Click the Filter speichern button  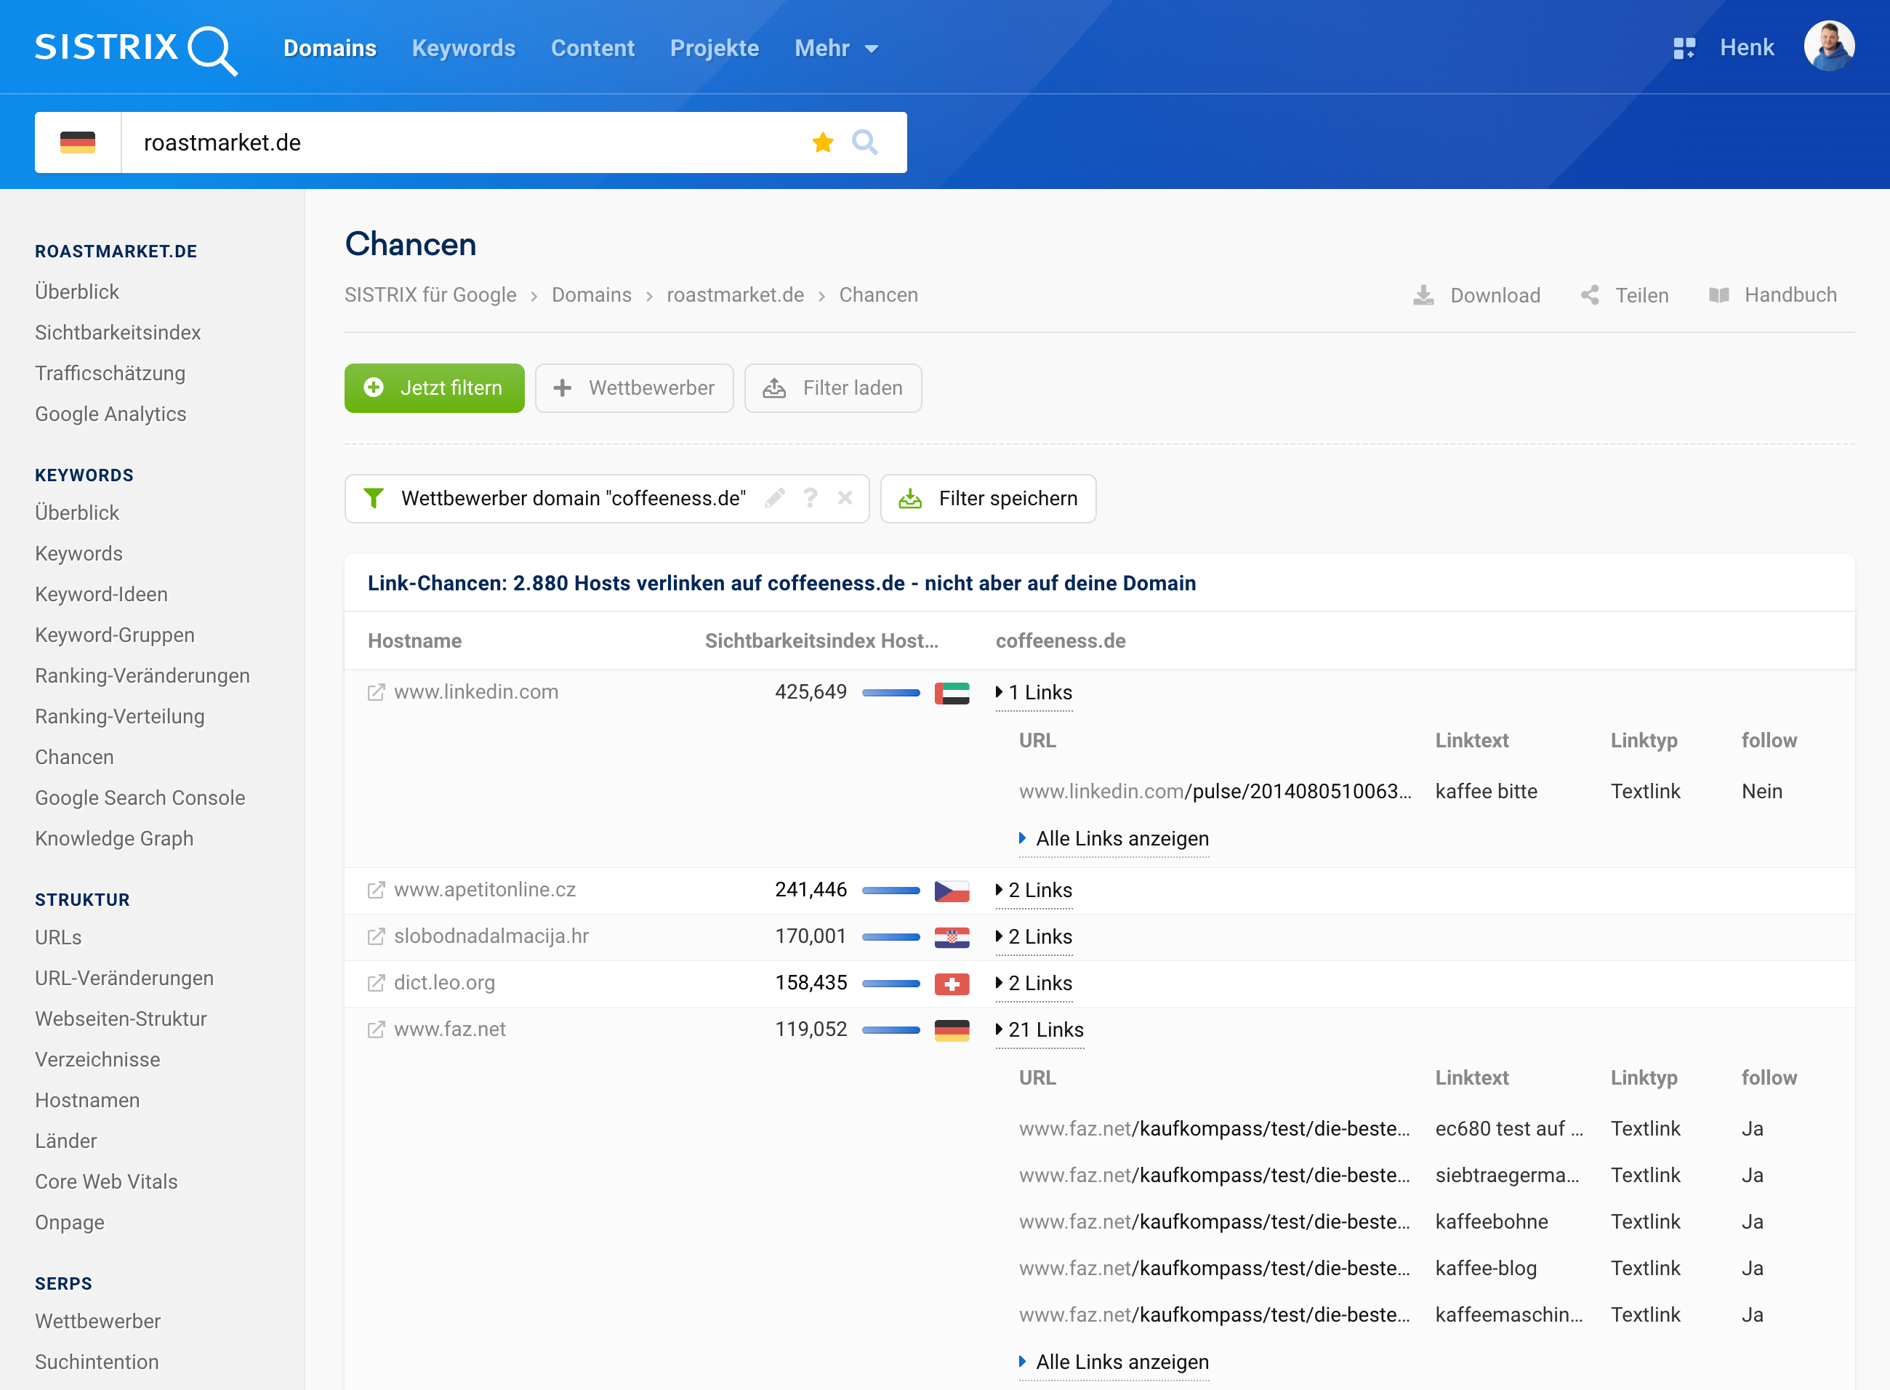coord(987,498)
